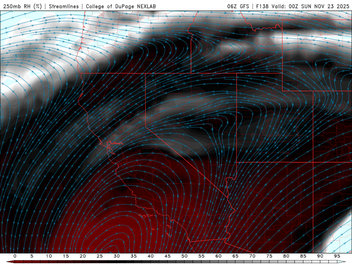This screenshot has height=264, width=352.
Task: Click the '20' value on the color scale
Action: [x=83, y=256]
